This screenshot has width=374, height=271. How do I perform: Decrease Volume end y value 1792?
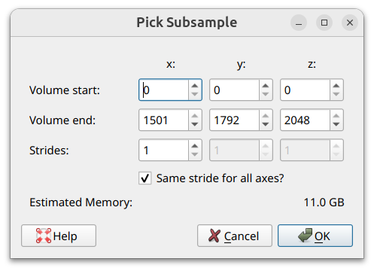coord(266,124)
